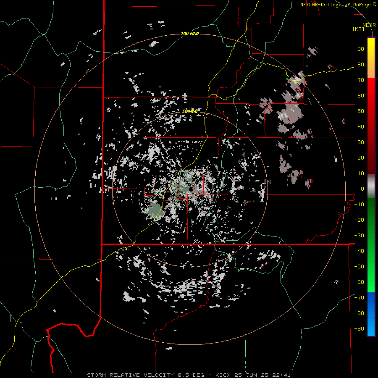
Task: Select the positive 30 knot scale label
Action: coord(361,142)
